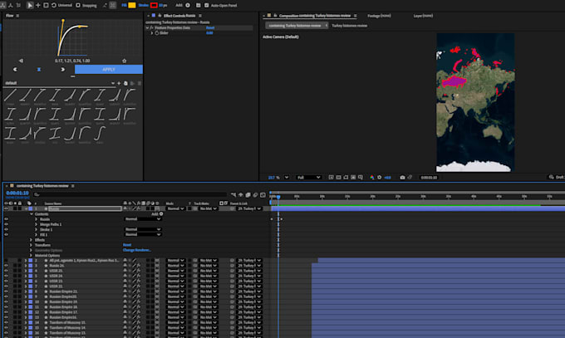
Task: Click the speaker-shaped icon left of curve values
Action: [21, 61]
